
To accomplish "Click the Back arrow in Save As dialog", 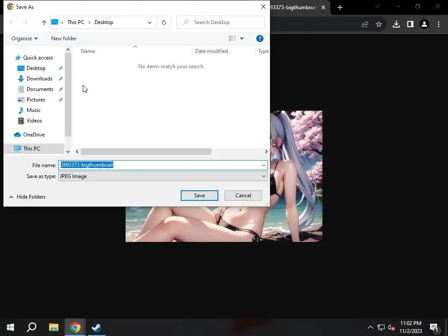I will 12,22.
